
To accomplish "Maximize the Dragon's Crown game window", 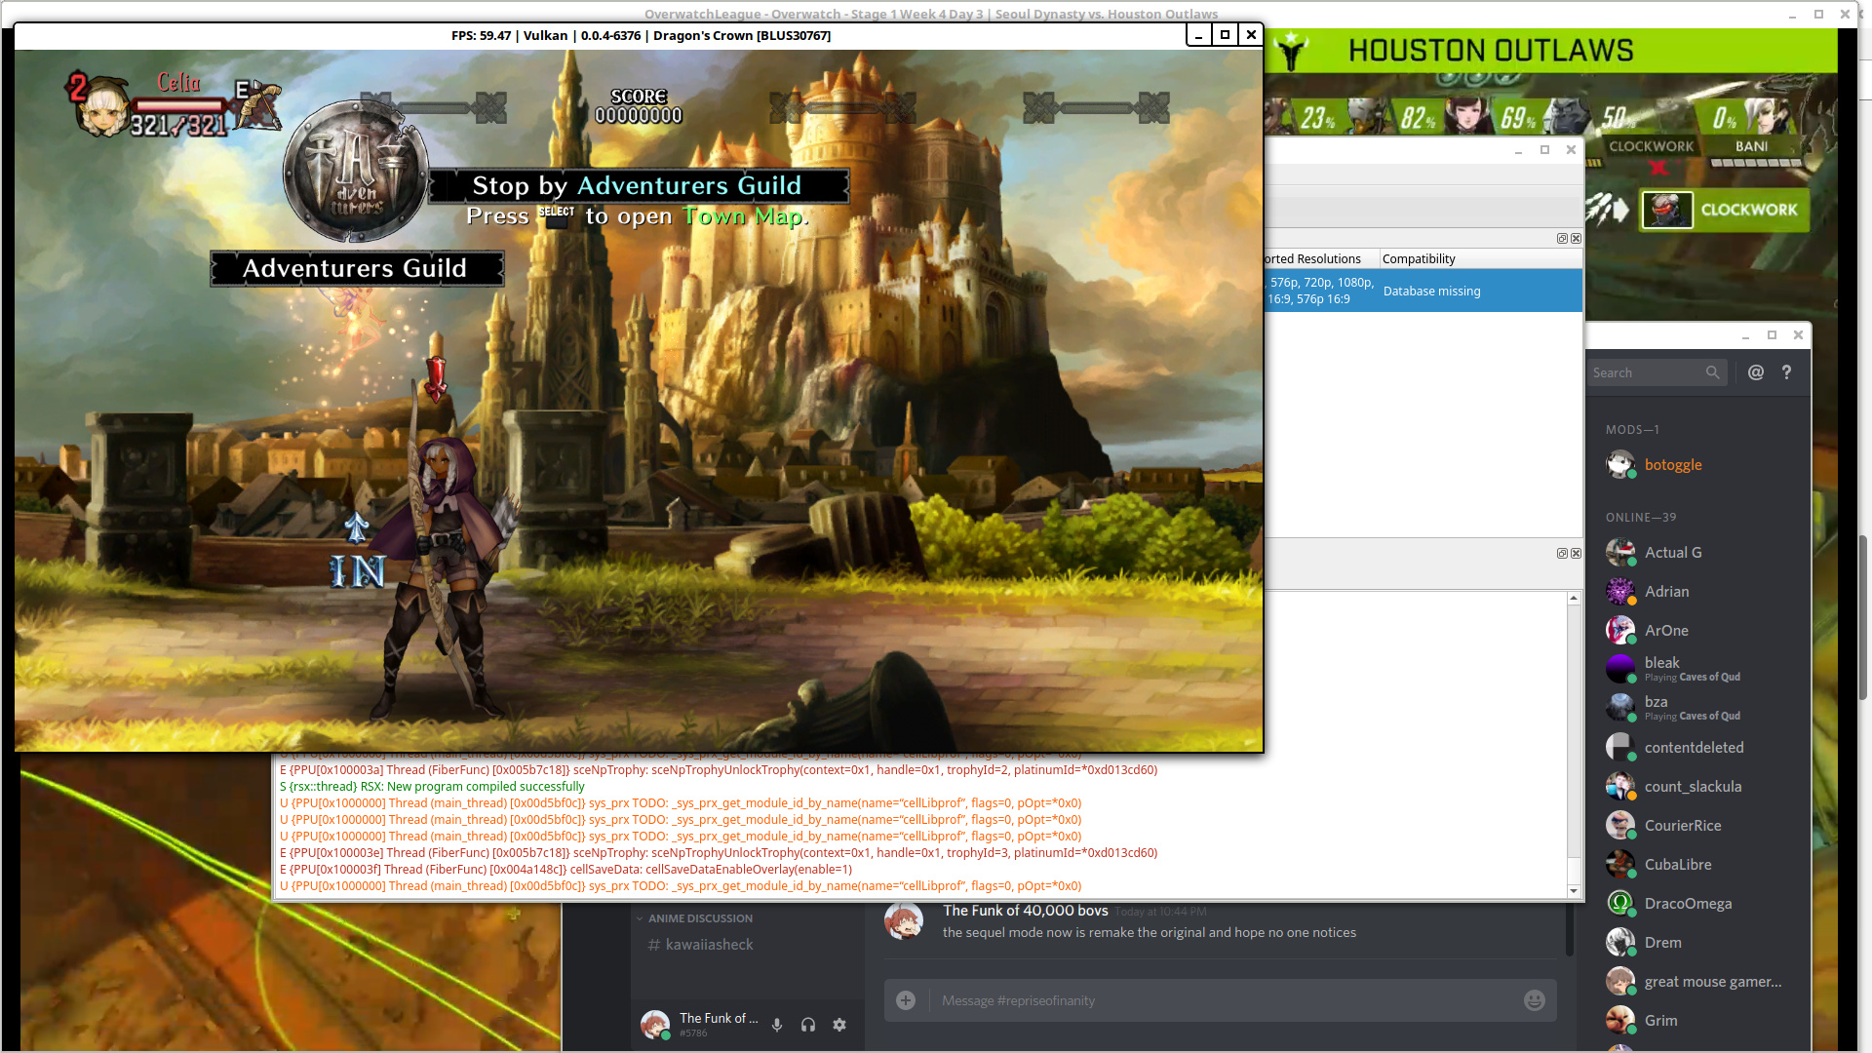I will 1225,35.
